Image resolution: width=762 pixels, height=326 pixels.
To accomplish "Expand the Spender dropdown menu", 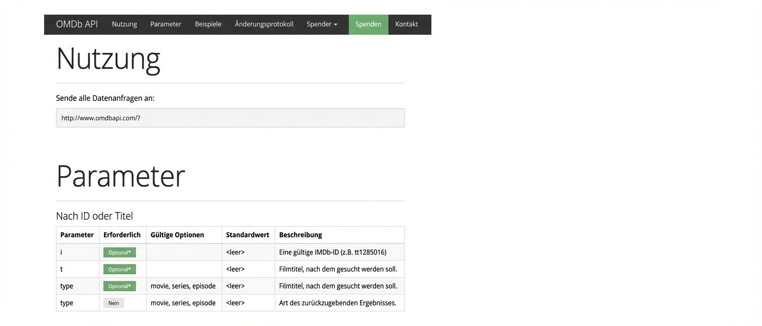I will pyautogui.click(x=322, y=24).
